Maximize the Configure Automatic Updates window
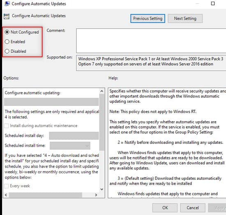The height and width of the screenshot is (215, 226). (213, 3)
